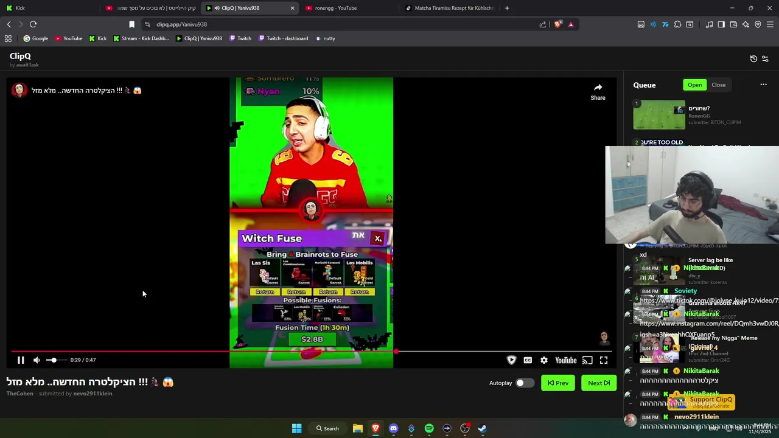This screenshot has height=438, width=779.
Task: Open Spotify from the taskbar
Action: 429,428
